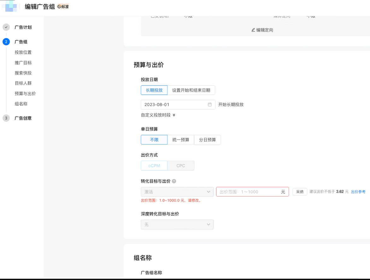Click the checkmark icon on 广告计划 step
This screenshot has width=370, height=280.
pyautogui.click(x=5, y=27)
